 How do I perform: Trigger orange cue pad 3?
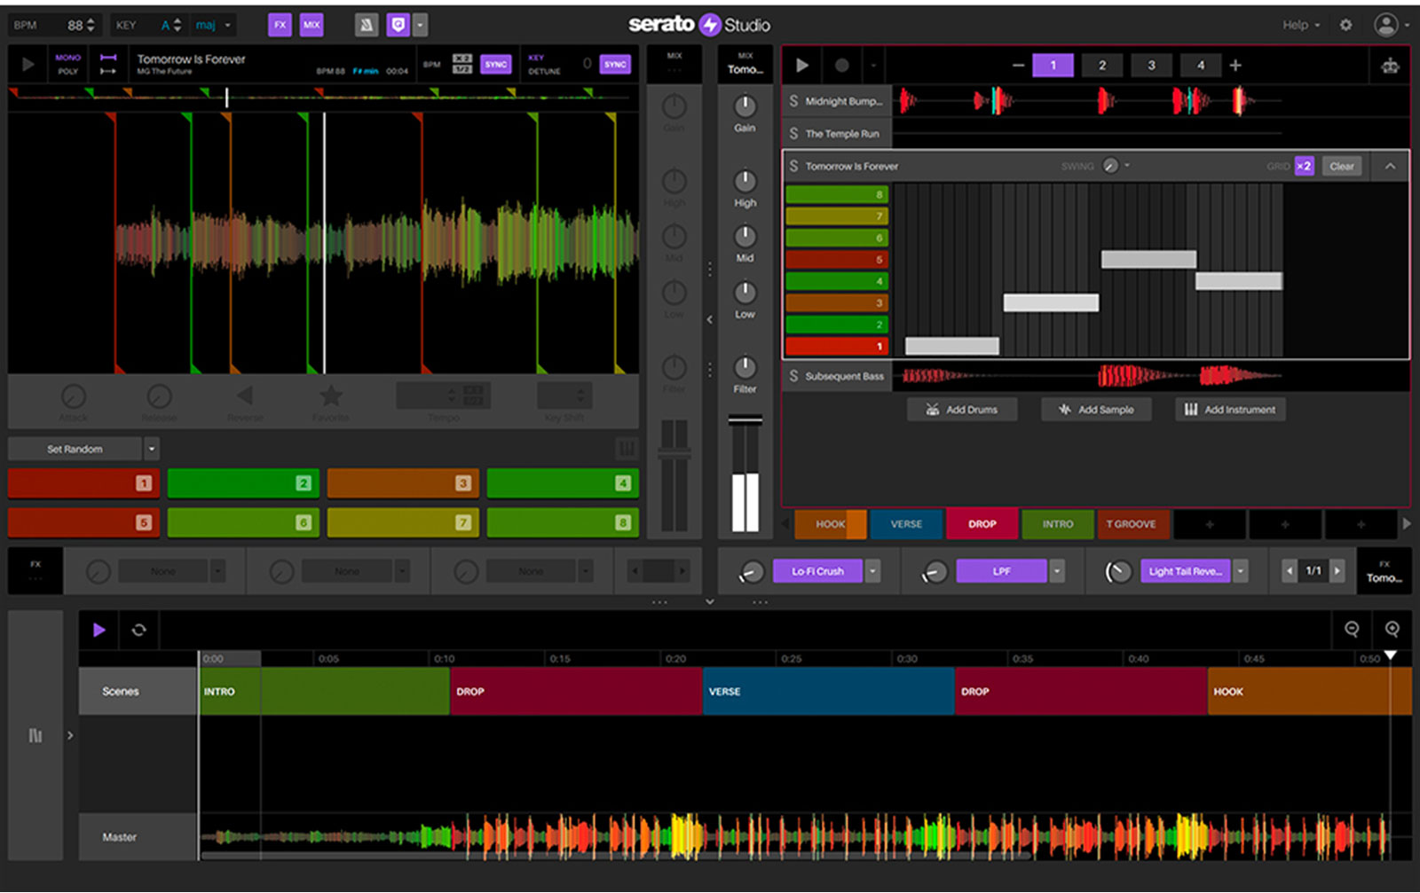[403, 483]
